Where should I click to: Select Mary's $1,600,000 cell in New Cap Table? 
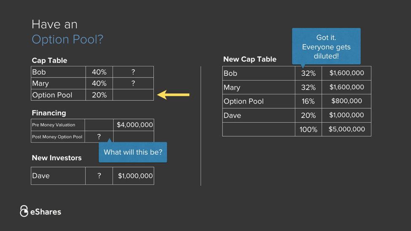pos(347,87)
